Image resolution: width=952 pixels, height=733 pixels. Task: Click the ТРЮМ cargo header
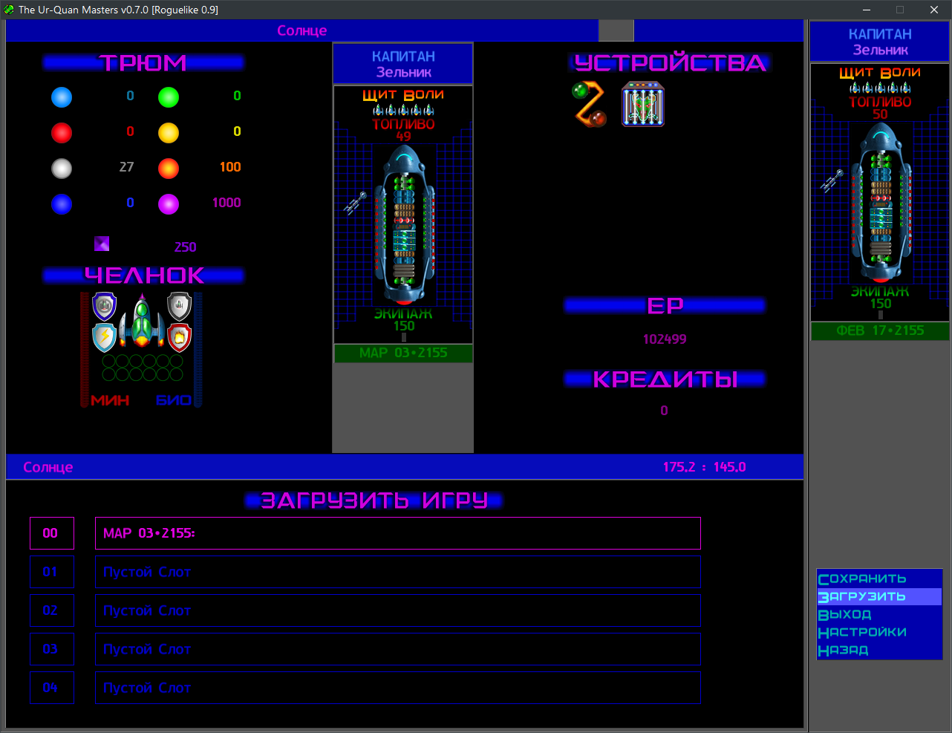[x=143, y=63]
